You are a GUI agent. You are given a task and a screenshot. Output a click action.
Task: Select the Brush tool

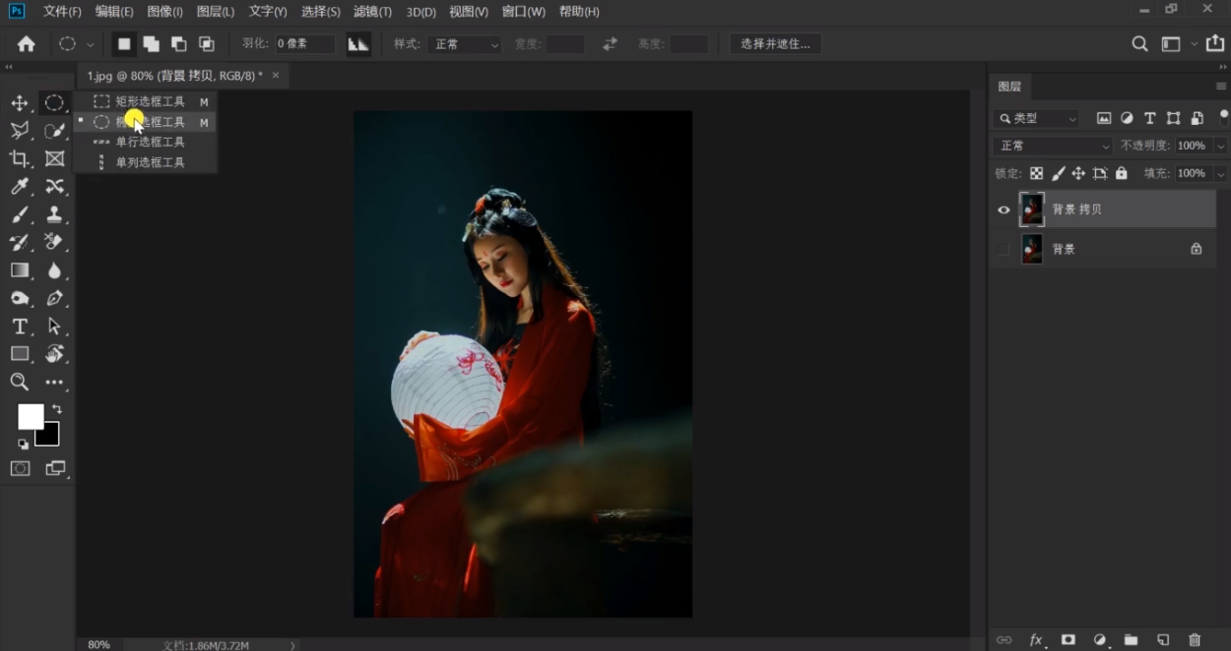(20, 214)
